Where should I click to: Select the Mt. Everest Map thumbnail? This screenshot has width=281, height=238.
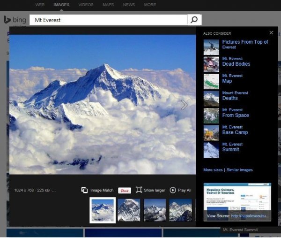211,81
